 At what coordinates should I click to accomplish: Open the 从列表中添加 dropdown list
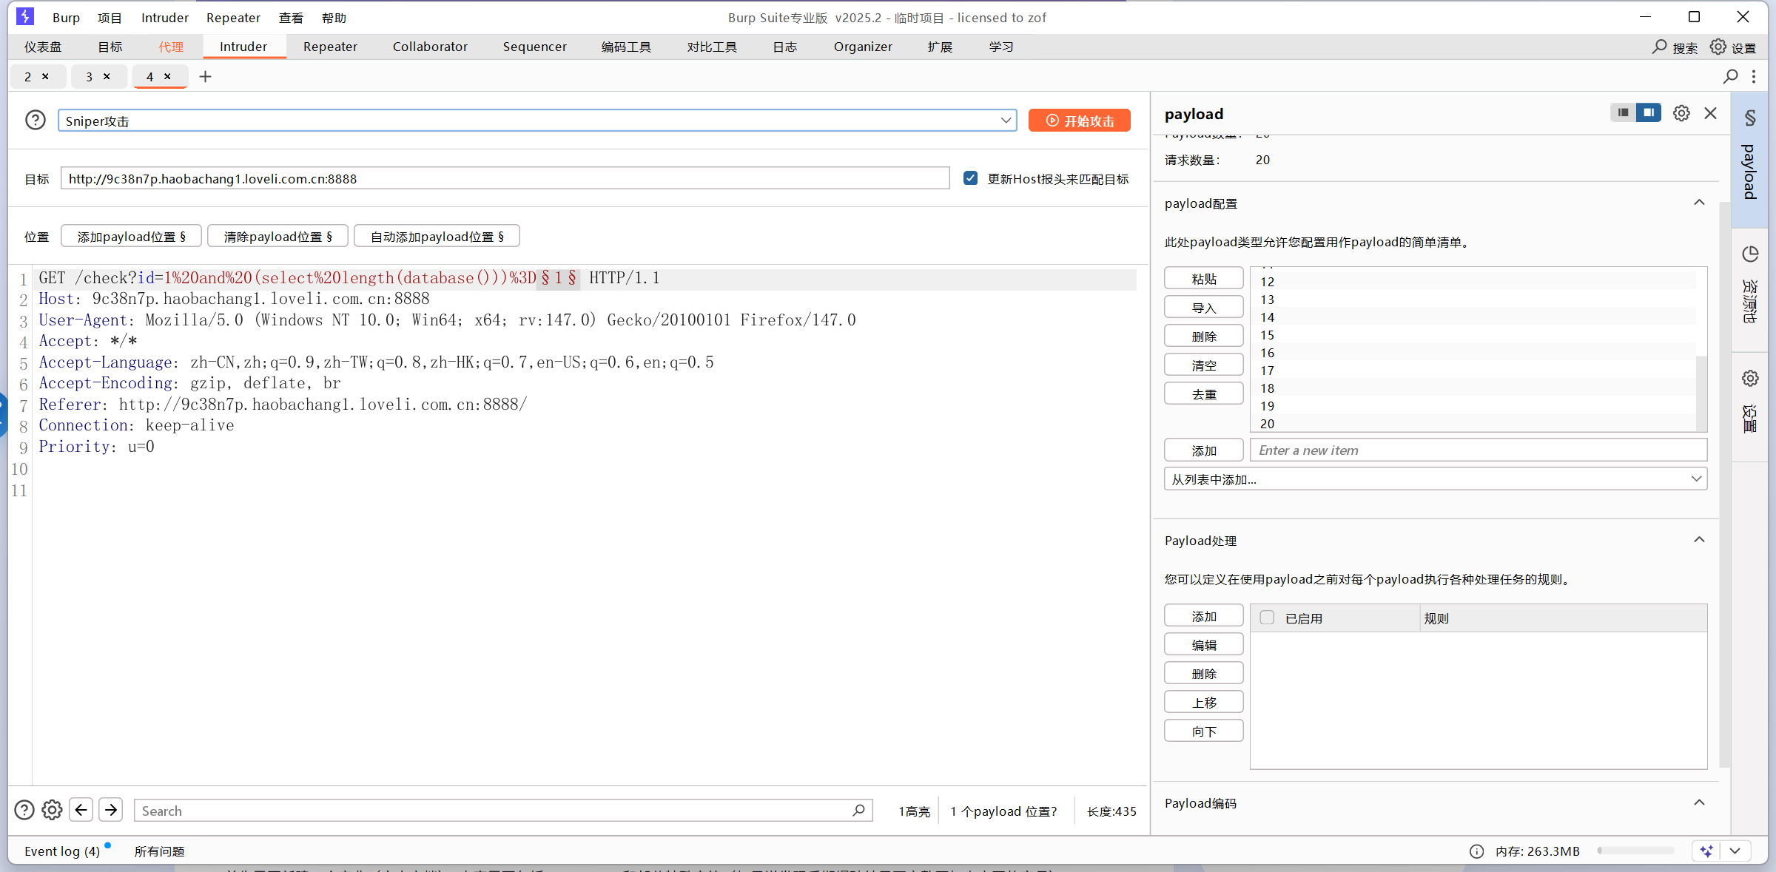1696,479
